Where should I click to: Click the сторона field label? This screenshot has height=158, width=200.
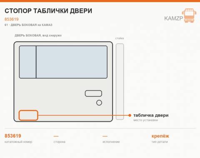[x=59, y=142]
